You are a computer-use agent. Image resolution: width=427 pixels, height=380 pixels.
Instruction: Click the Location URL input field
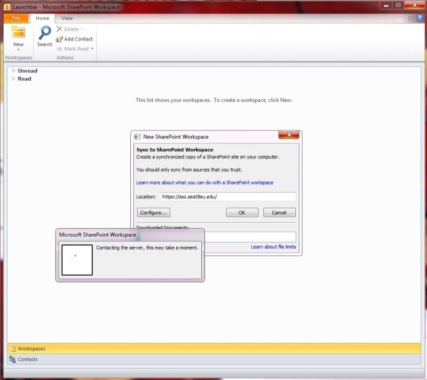click(228, 197)
